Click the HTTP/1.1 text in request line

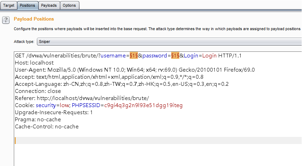click(x=230, y=56)
